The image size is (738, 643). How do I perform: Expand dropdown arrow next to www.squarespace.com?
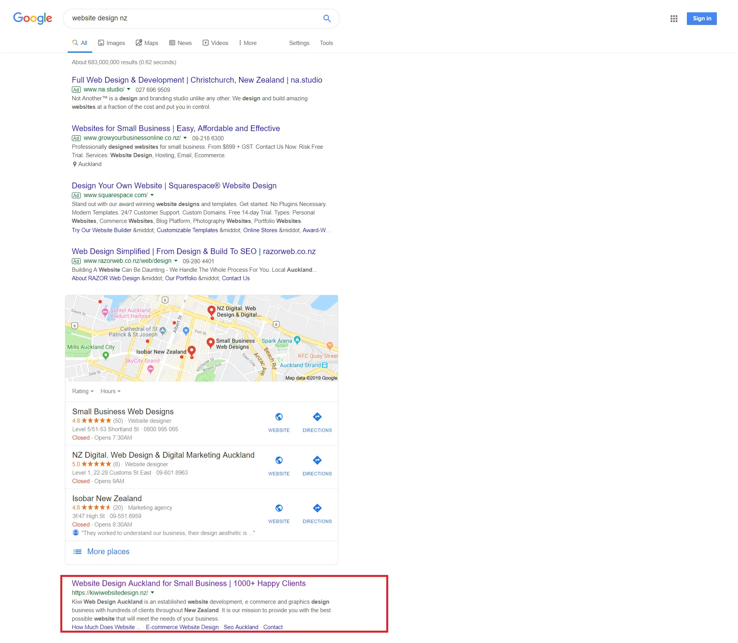pos(152,195)
